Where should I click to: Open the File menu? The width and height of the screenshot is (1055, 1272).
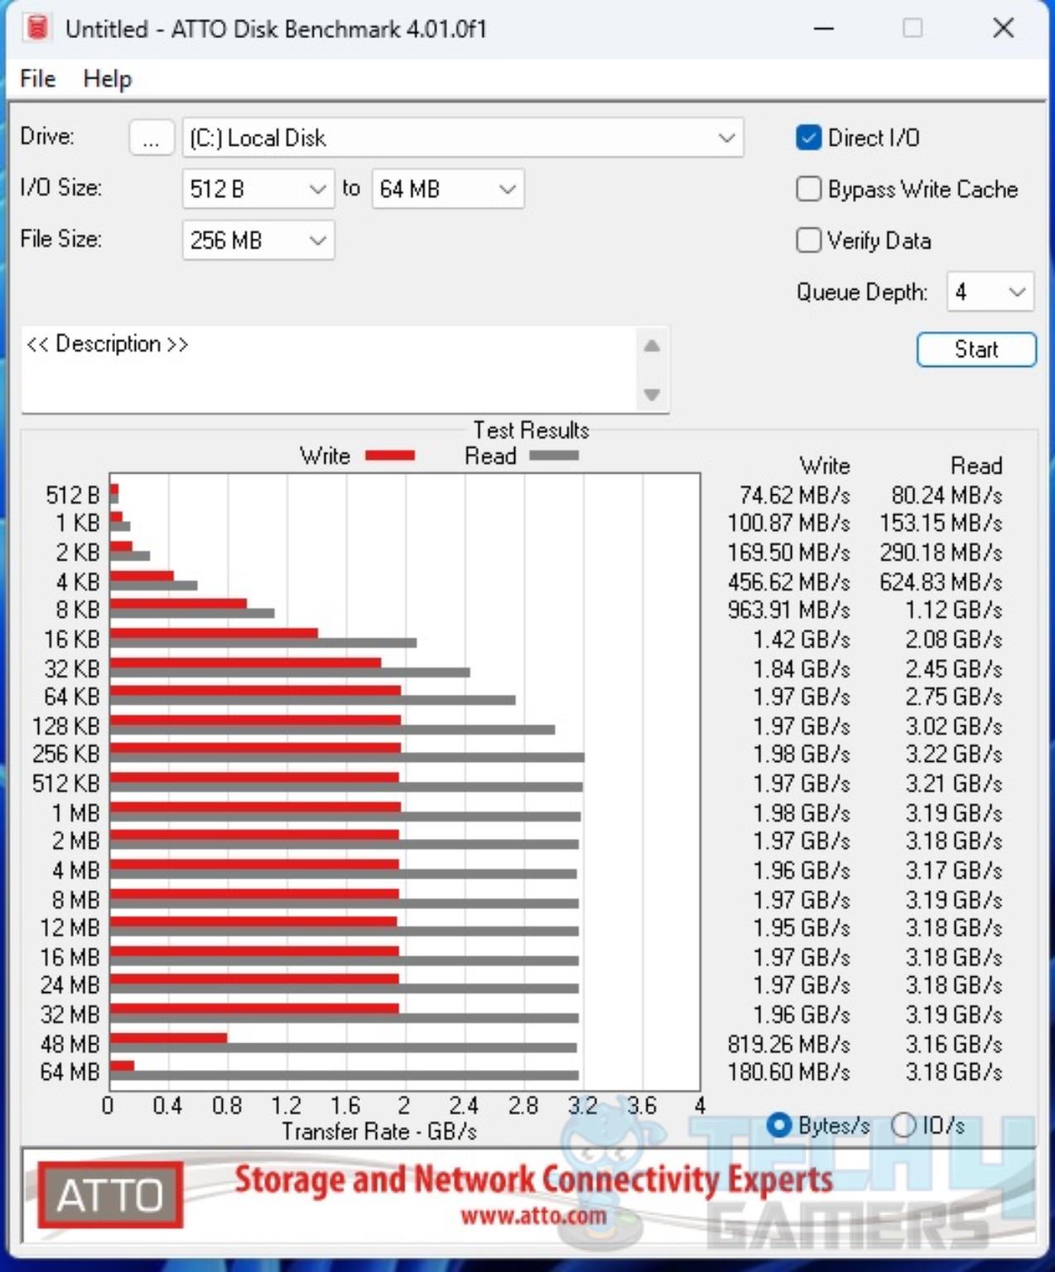tap(38, 79)
